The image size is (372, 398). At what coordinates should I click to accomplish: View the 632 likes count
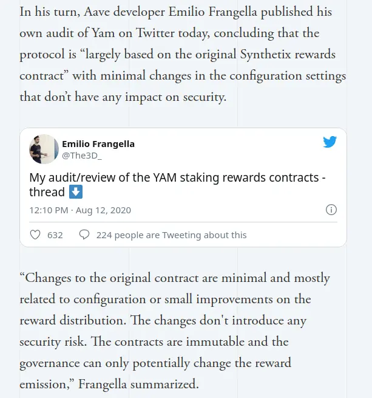(55, 235)
